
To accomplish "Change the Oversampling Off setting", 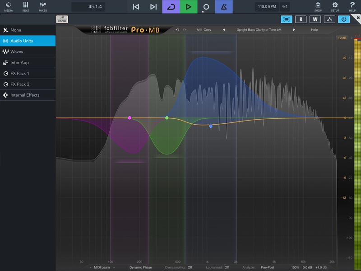I will [x=190, y=267].
